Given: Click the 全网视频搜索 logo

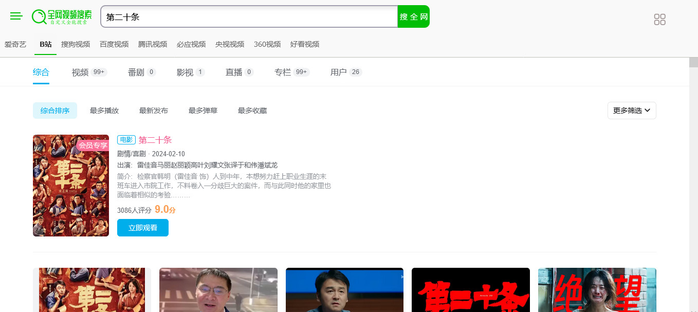Looking at the screenshot, I should coord(62,17).
